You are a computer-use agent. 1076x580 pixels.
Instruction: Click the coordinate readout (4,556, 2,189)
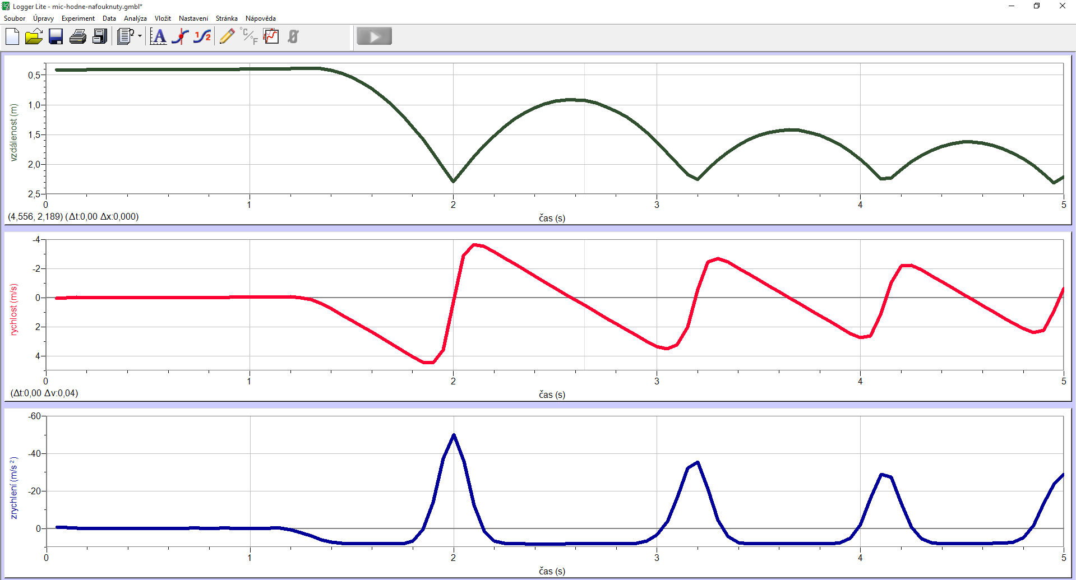pyautogui.click(x=35, y=216)
